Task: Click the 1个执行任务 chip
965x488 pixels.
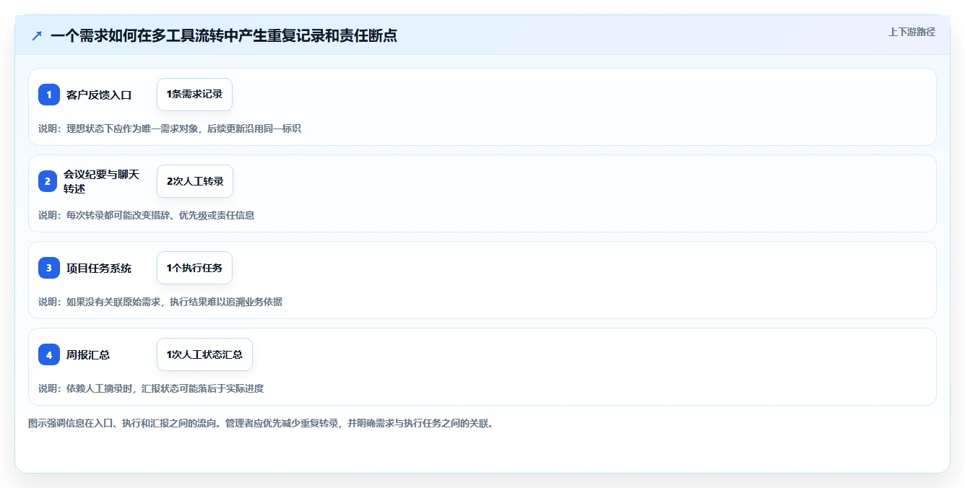Action: point(194,268)
